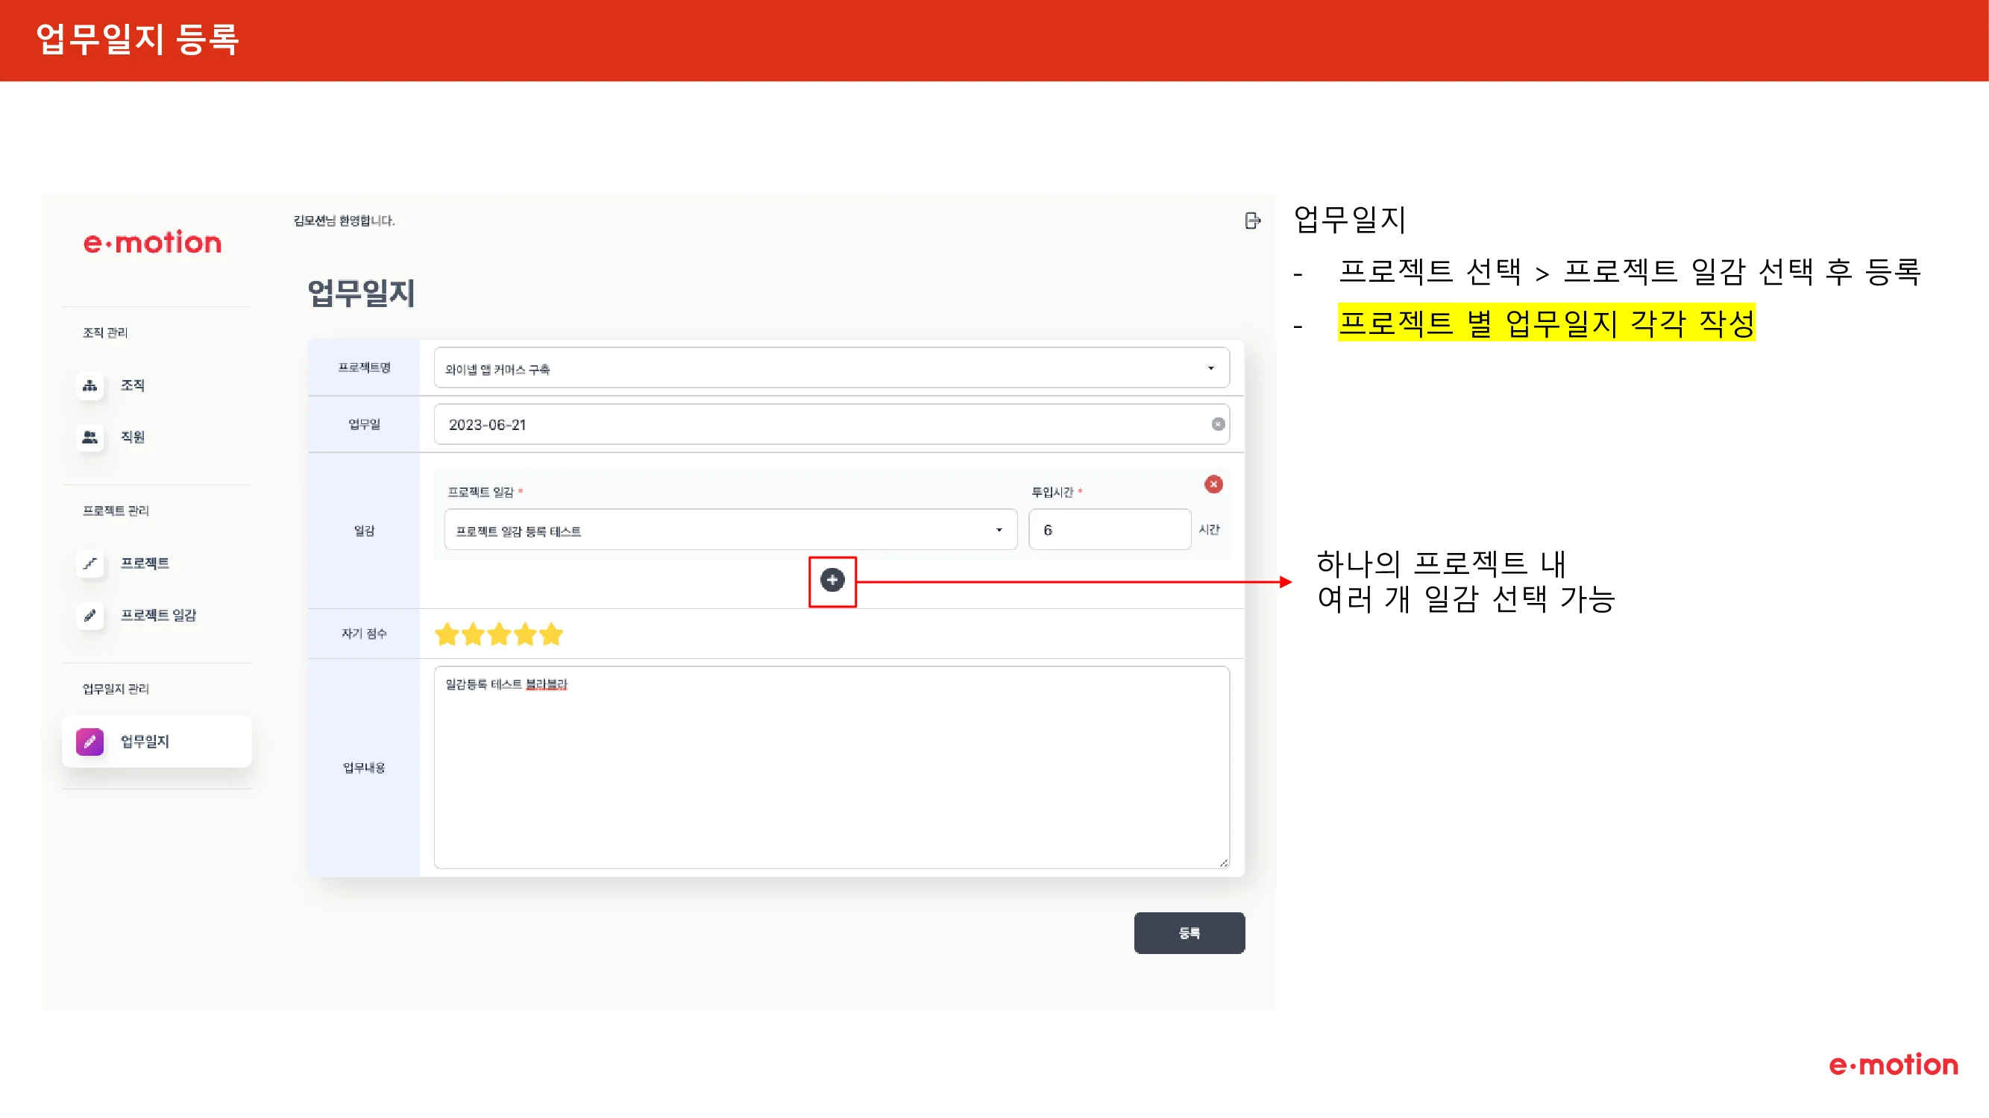Image resolution: width=1989 pixels, height=1118 pixels.
Task: Select 조직 in the 조직 관리 menu
Action: pos(132,385)
